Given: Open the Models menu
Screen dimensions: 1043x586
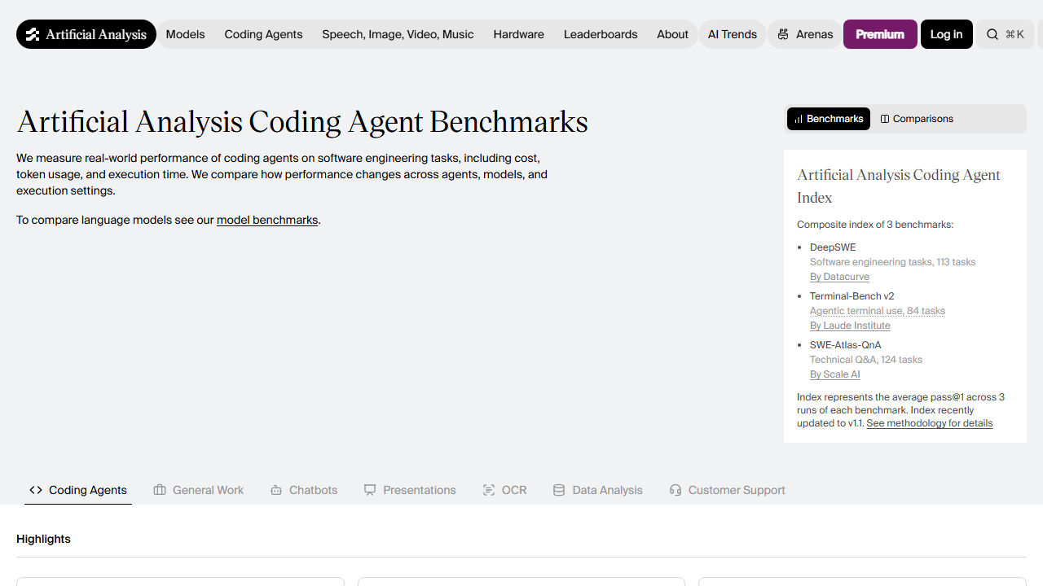Looking at the screenshot, I should point(186,34).
